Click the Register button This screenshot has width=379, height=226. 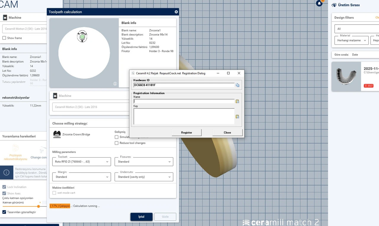187,132
